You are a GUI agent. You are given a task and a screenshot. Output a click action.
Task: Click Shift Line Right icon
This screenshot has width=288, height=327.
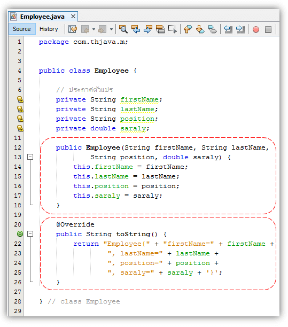click(x=240, y=29)
